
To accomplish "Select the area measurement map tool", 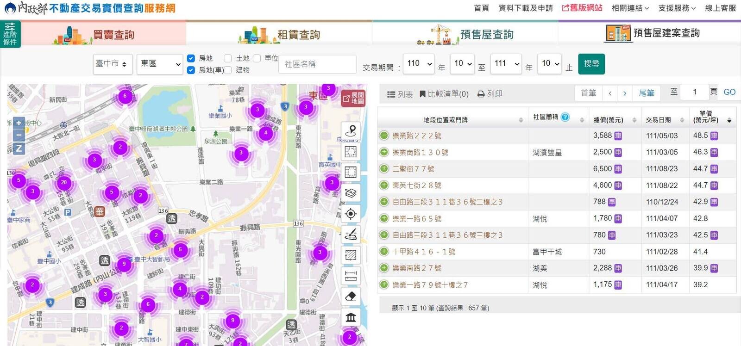I will point(351,255).
